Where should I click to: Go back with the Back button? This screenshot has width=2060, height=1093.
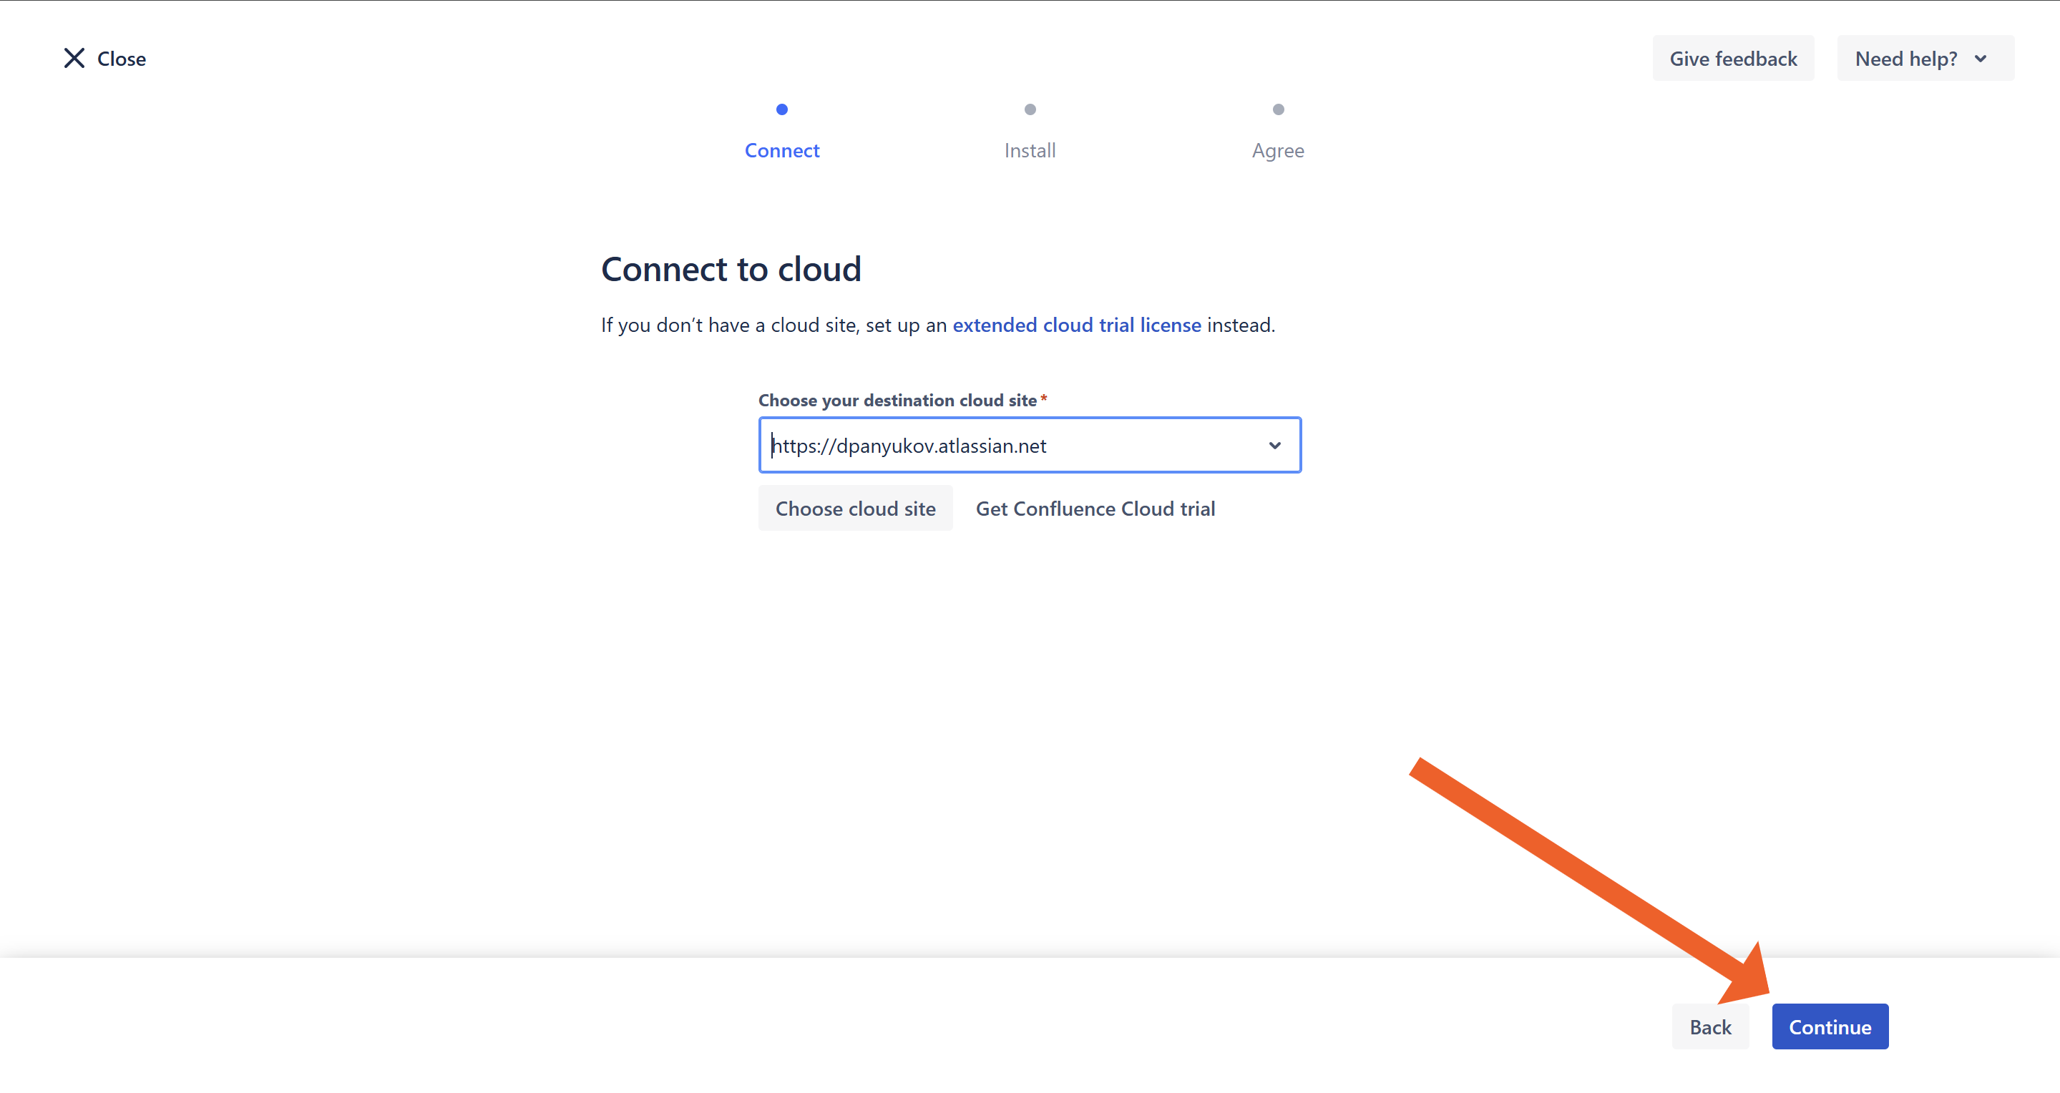pos(1709,1026)
